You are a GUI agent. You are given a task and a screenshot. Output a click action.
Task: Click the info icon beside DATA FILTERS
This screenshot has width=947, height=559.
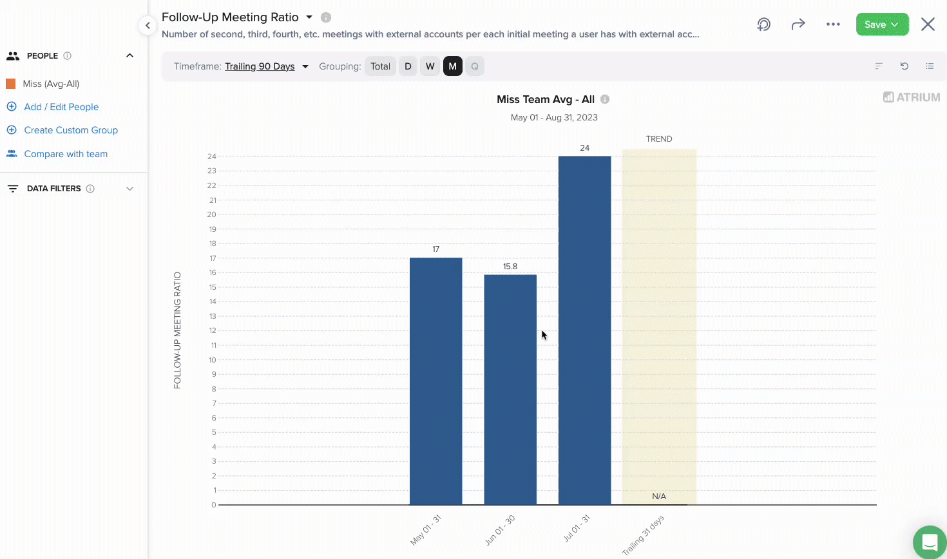tap(90, 189)
